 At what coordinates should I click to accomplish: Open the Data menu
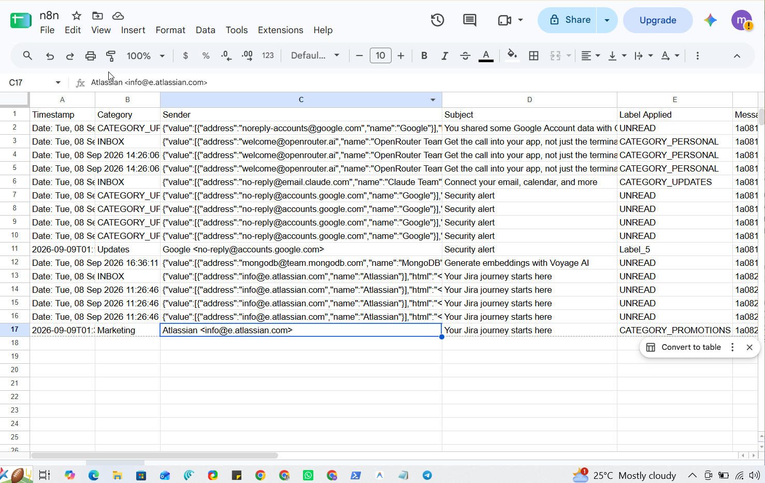point(206,30)
